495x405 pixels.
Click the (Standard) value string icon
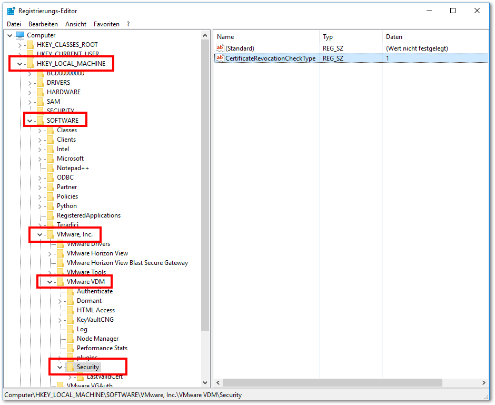pyautogui.click(x=220, y=48)
